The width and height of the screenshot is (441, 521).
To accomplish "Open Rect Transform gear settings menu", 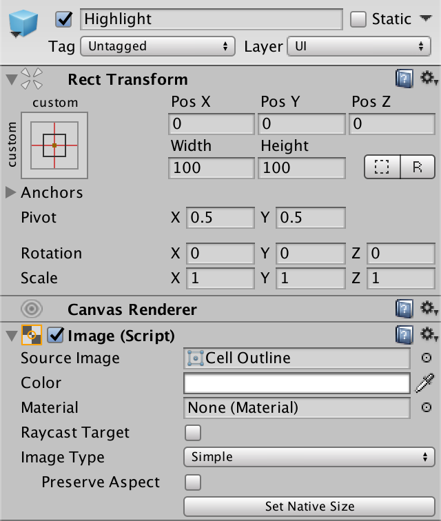I will coord(429,79).
